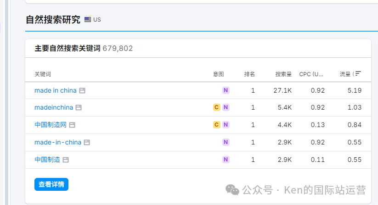The height and width of the screenshot is (205, 378).
Task: Click search volume value 27.1K
Action: [282, 90]
